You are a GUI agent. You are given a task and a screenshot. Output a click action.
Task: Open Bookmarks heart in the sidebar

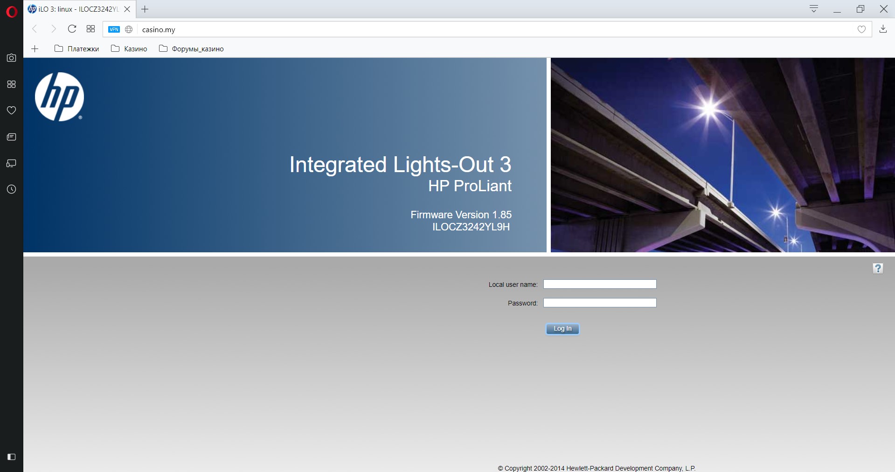pos(12,111)
